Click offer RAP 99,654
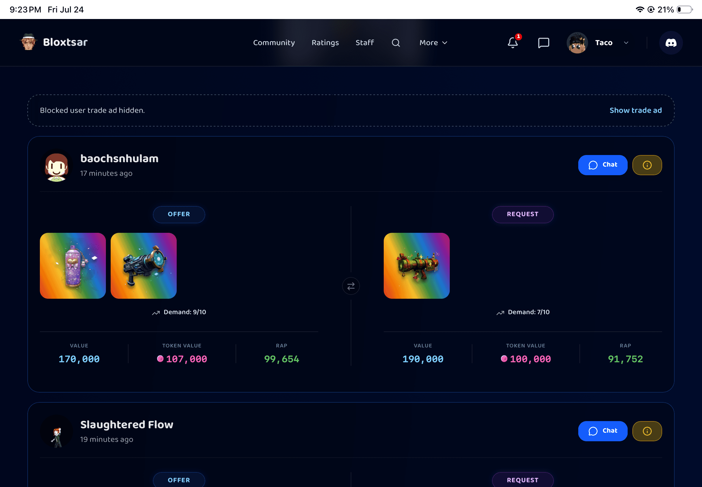702x487 pixels. [281, 359]
